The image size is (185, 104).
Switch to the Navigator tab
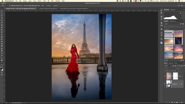tap(173, 10)
